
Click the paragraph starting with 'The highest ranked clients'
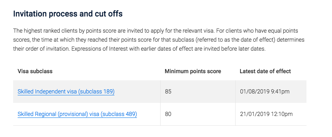(x=159, y=40)
